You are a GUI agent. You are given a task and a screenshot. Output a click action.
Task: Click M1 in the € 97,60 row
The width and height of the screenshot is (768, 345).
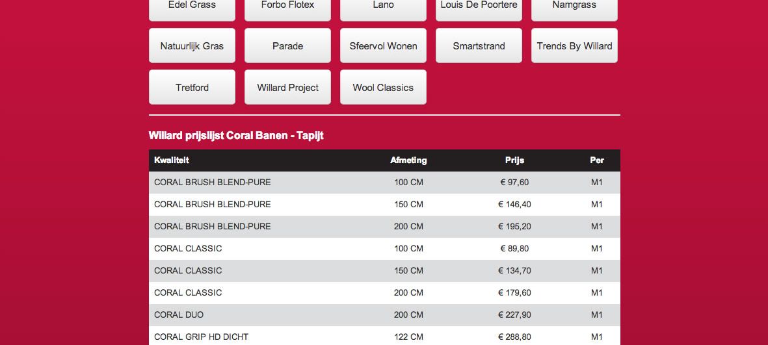[x=596, y=182]
